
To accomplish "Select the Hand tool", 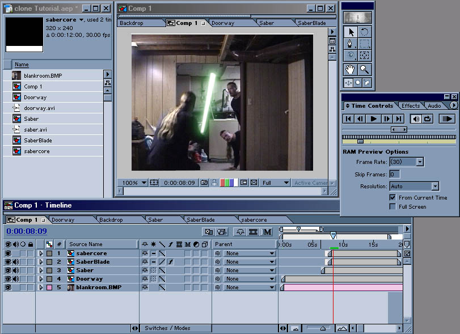I will tap(350, 69).
